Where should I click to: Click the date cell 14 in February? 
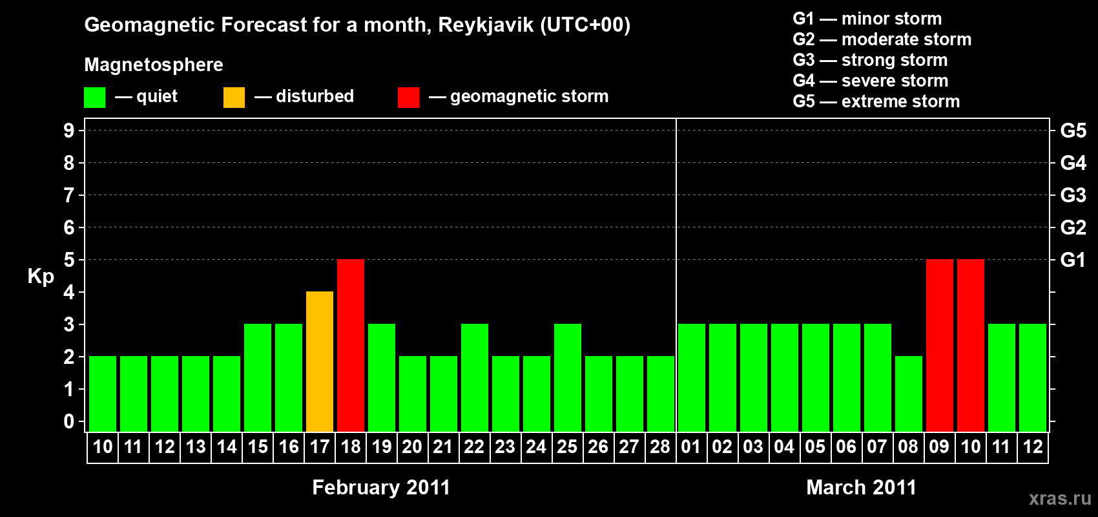(x=227, y=447)
